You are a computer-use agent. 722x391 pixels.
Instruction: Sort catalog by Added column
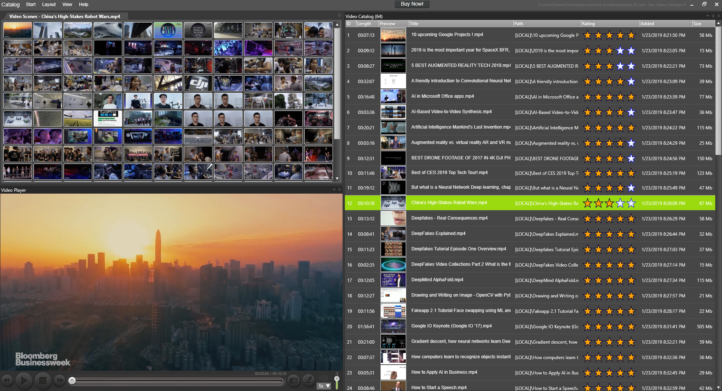pos(666,23)
